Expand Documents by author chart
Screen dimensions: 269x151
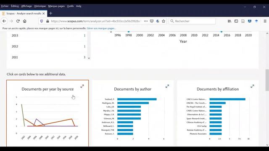click(167, 86)
